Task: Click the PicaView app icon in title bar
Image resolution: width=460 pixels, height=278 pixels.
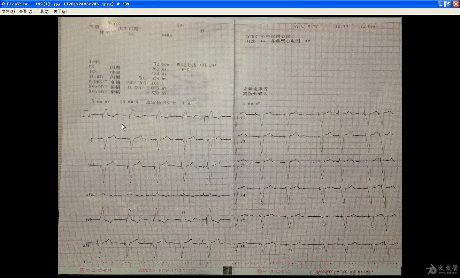Action: pyautogui.click(x=3, y=4)
